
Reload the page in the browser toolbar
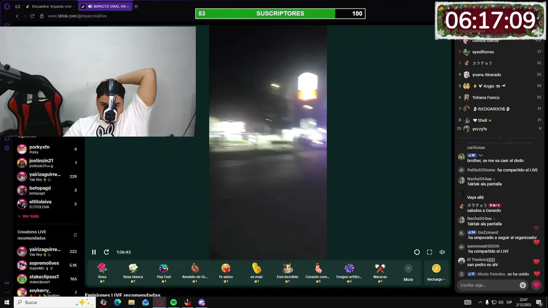(32, 16)
